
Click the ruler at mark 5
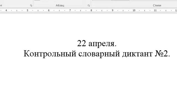27,10
